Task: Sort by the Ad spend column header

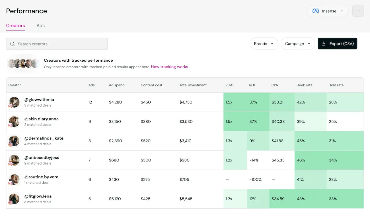Action: tap(117, 85)
